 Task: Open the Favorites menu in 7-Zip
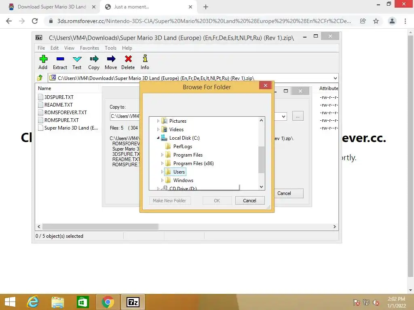(89, 48)
